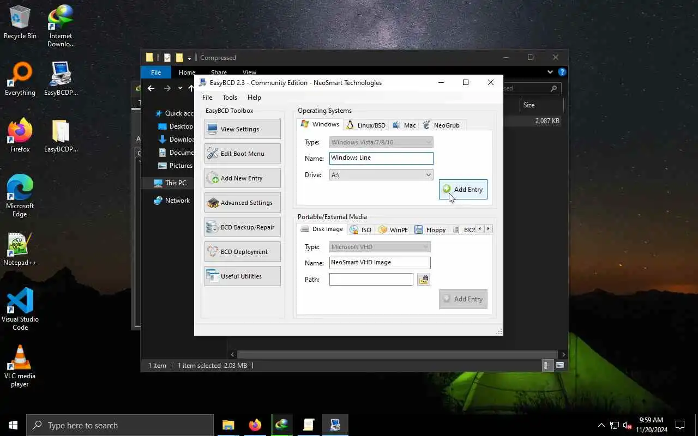
Task: Select the Everything desktop shortcut
Action: click(x=20, y=80)
